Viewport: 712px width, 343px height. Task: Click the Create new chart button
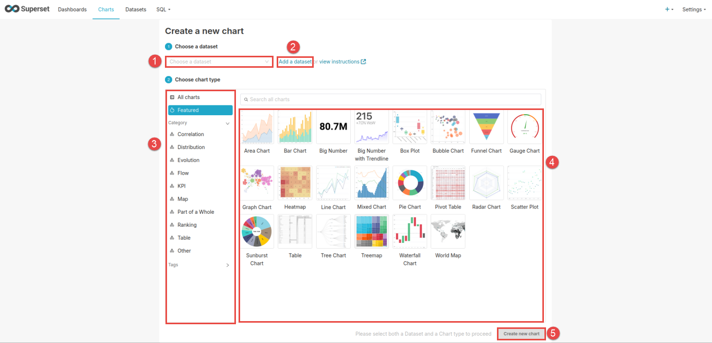point(521,334)
